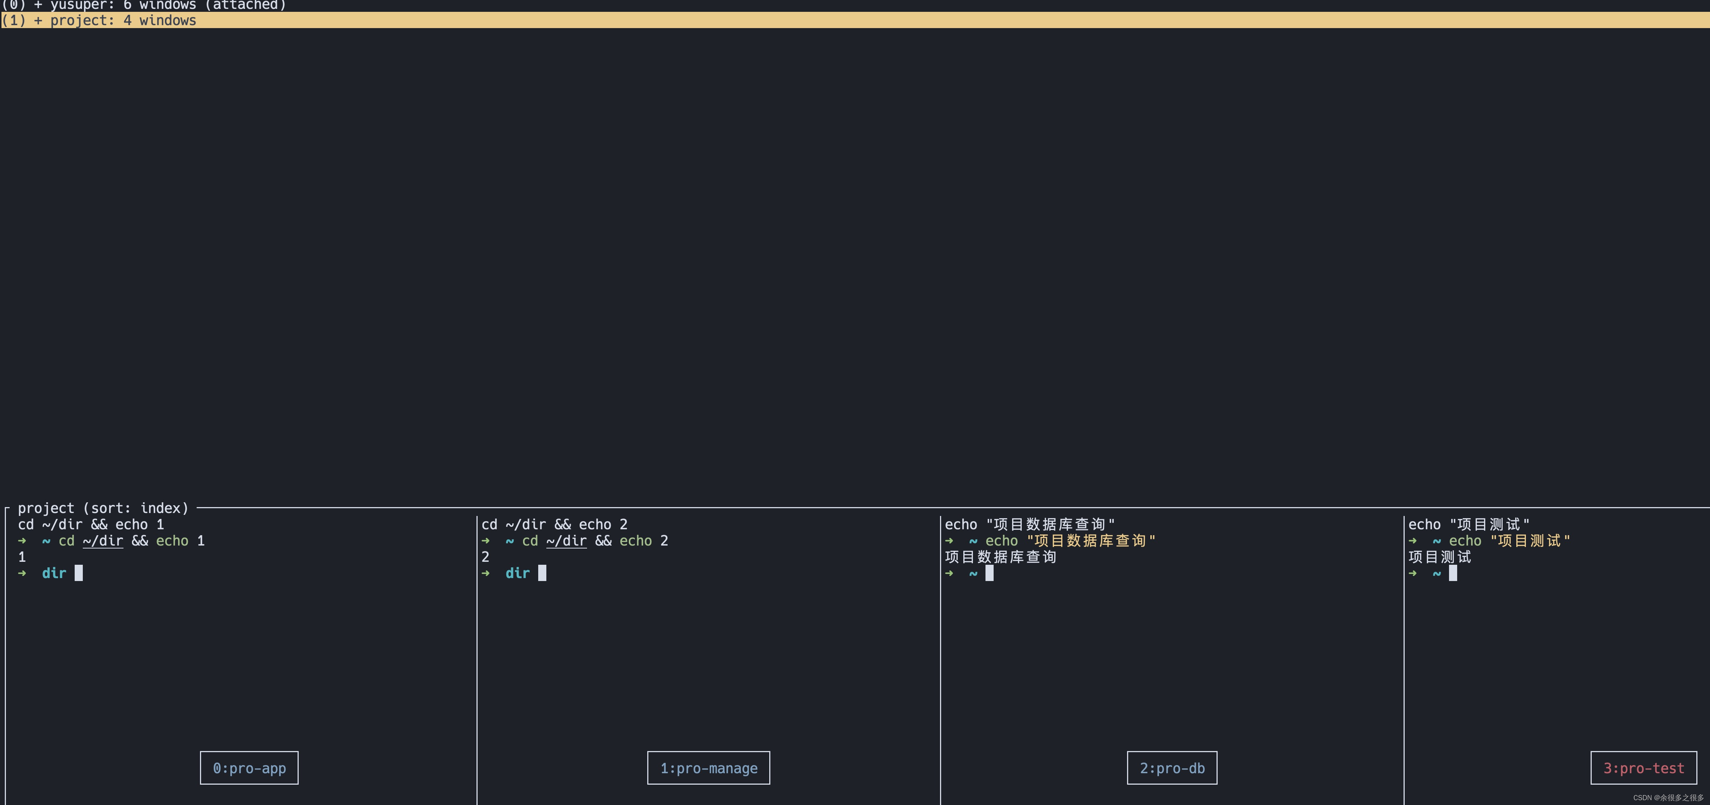Click the underlined ~/dir path in pro-manage preview
The image size is (1710, 805).
click(x=566, y=541)
